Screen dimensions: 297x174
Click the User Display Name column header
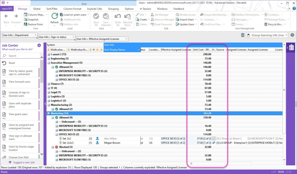click(x=122, y=50)
